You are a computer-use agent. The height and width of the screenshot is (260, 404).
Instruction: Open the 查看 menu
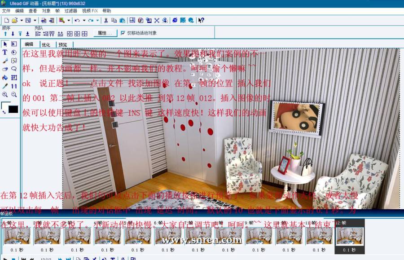click(x=33, y=11)
